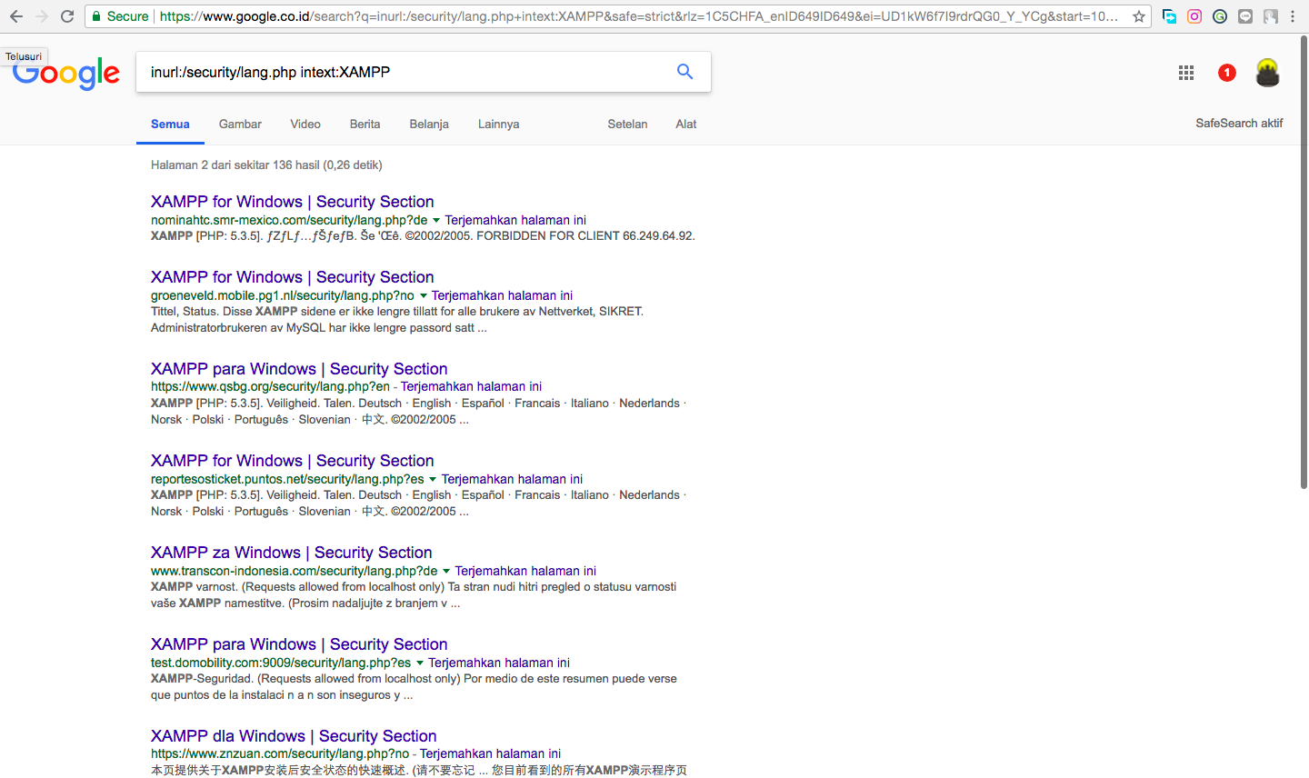Viewport: 1309px width, 778px height.
Task: Open the www.qsbg.org XAMPP para Windows result
Action: [299, 369]
